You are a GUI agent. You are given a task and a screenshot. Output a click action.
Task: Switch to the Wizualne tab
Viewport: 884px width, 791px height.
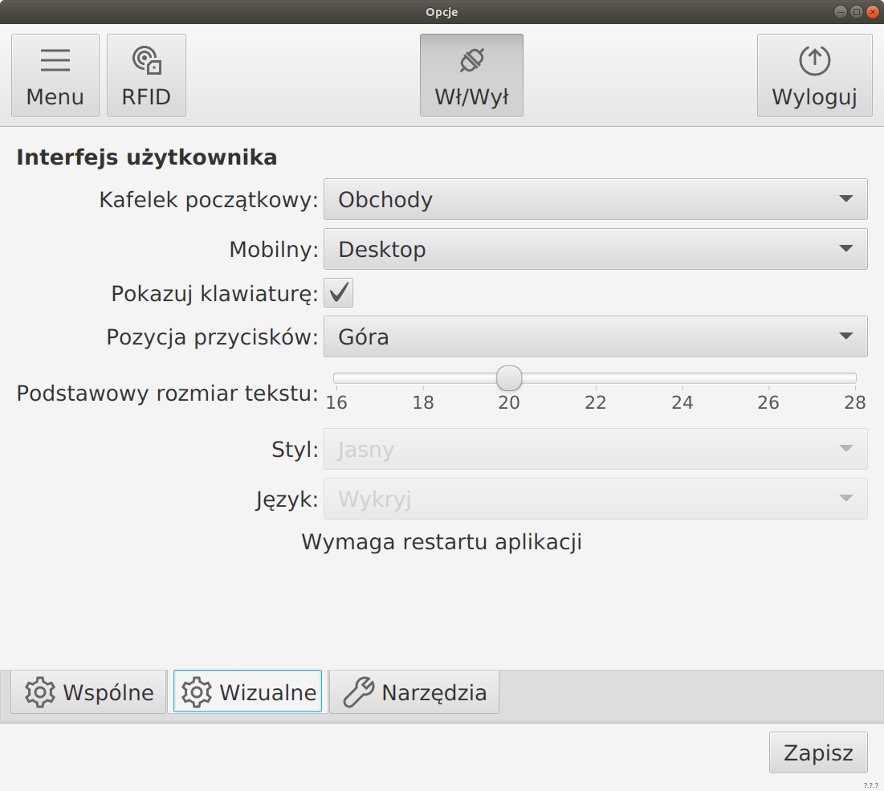(247, 692)
